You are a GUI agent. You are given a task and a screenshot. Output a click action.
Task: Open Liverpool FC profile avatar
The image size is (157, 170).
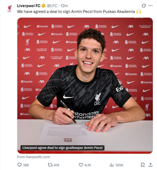(10, 8)
